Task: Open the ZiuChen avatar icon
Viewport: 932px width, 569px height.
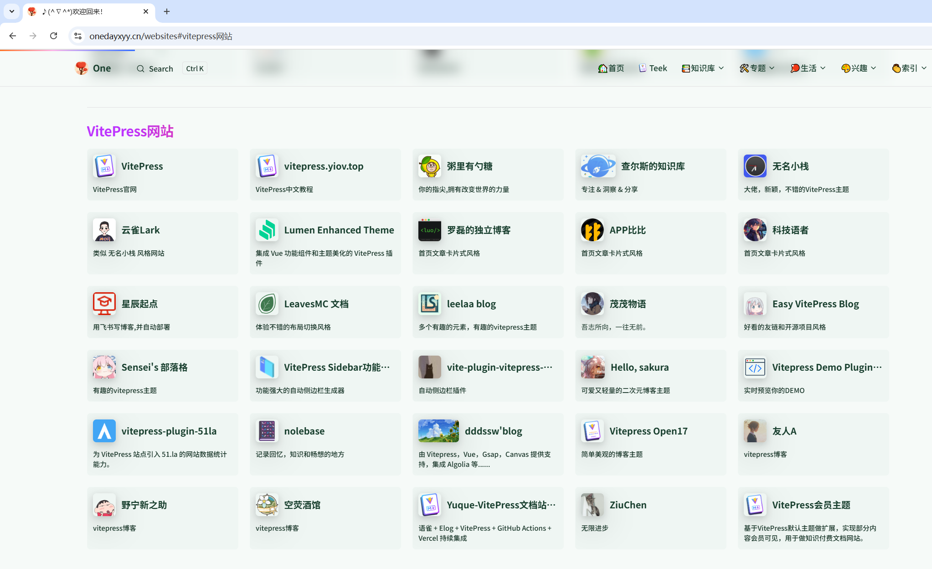Action: (592, 505)
